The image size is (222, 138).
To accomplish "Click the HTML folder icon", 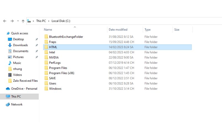I will [x=46, y=47].
